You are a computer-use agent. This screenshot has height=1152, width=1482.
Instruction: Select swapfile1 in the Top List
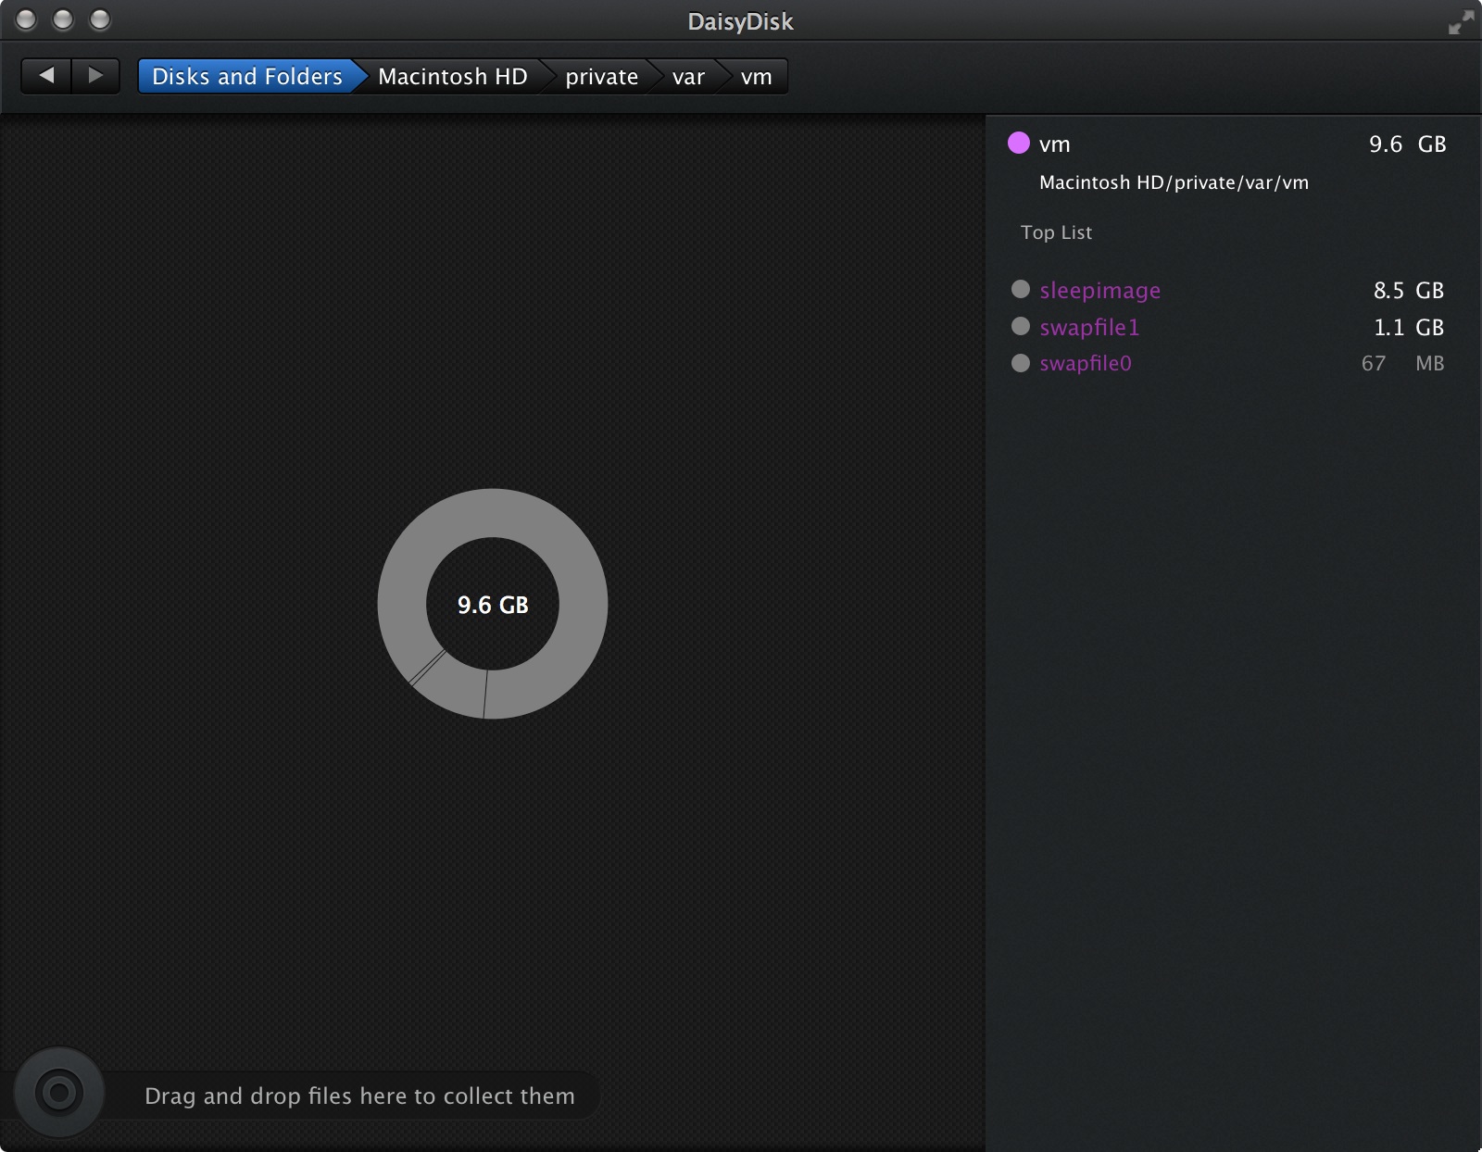[1089, 327]
